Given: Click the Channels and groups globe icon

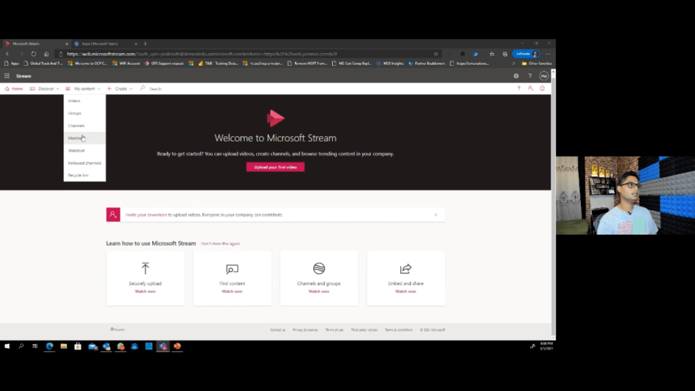Looking at the screenshot, I should coord(319,269).
